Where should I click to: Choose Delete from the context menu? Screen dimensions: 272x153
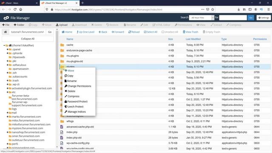tap(70, 91)
